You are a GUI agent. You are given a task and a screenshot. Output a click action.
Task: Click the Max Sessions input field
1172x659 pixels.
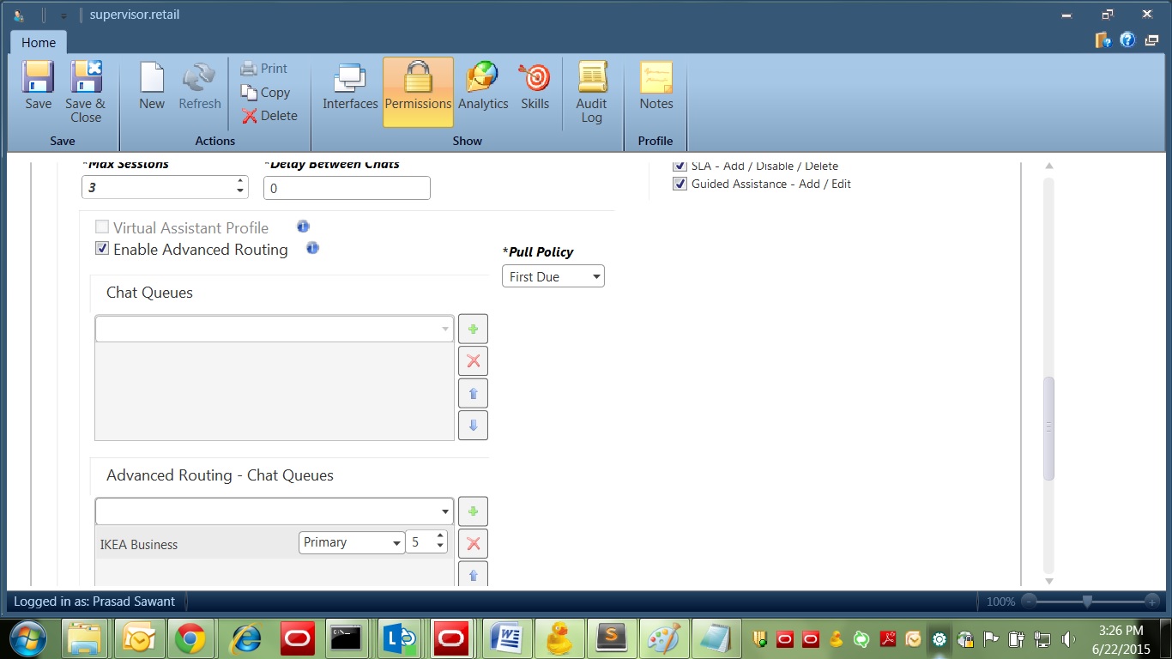(165, 187)
